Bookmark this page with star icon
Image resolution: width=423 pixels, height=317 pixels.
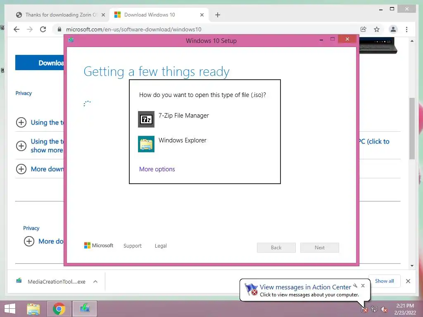377,29
